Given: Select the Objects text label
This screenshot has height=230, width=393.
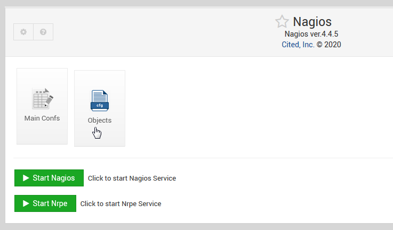Looking at the screenshot, I should click(x=100, y=121).
